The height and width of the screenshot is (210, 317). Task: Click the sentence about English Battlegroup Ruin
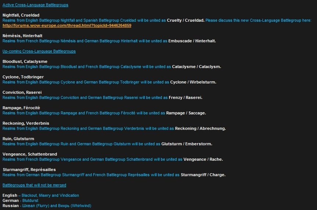pyautogui.click(x=82, y=144)
